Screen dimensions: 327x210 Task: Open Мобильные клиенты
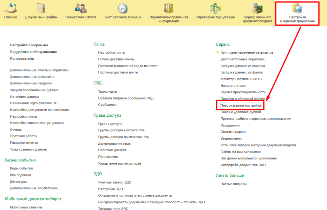(x=26, y=207)
